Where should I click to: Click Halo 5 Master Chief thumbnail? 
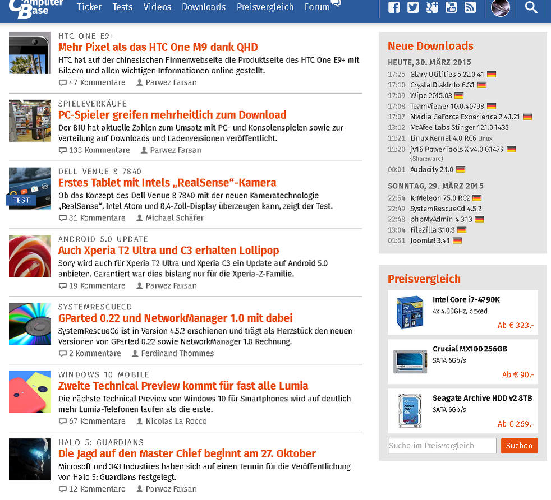[x=30, y=460]
